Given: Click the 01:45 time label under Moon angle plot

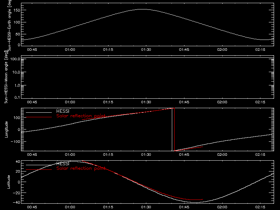Looking at the screenshot, I should (x=184, y=102).
